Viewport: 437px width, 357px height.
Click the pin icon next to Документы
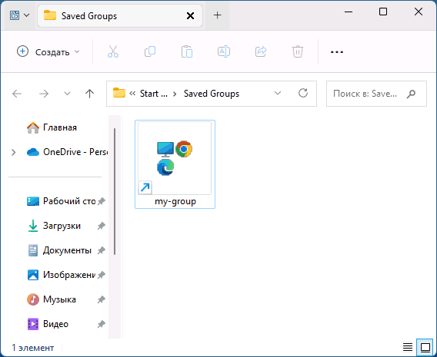[x=101, y=250]
